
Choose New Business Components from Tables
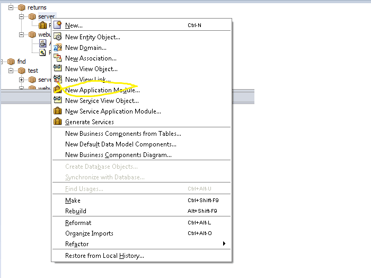pyautogui.click(x=123, y=134)
